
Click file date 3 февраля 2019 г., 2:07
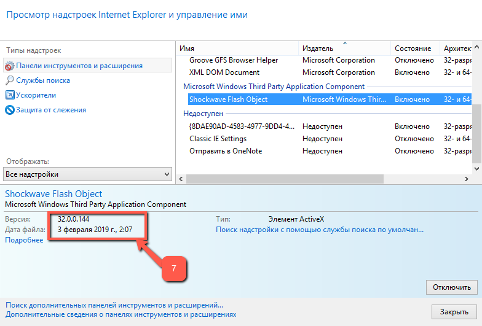click(x=95, y=230)
